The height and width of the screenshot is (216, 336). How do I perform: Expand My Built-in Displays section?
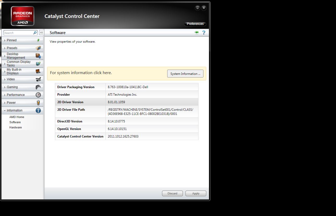point(5,71)
